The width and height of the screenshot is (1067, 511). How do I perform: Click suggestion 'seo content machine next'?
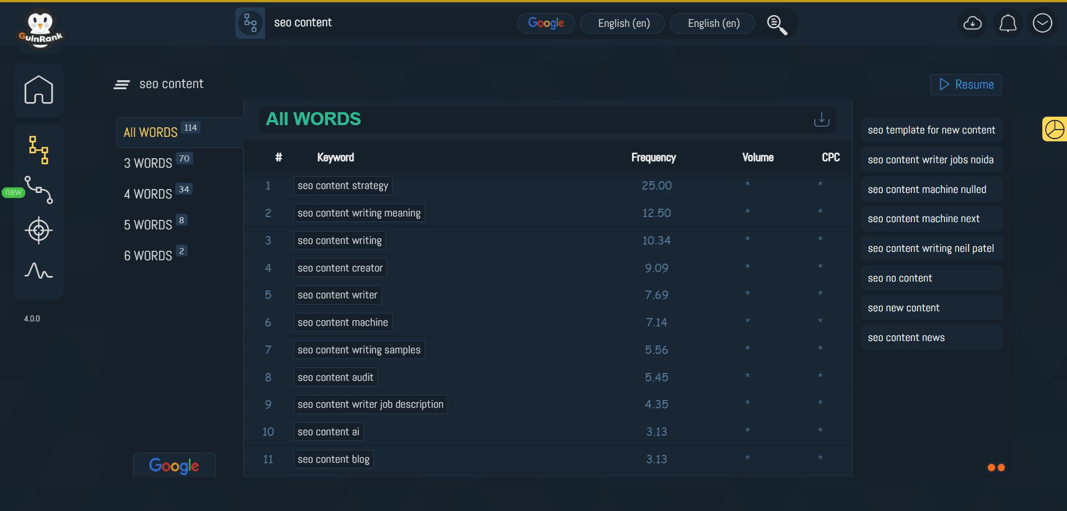pos(932,219)
